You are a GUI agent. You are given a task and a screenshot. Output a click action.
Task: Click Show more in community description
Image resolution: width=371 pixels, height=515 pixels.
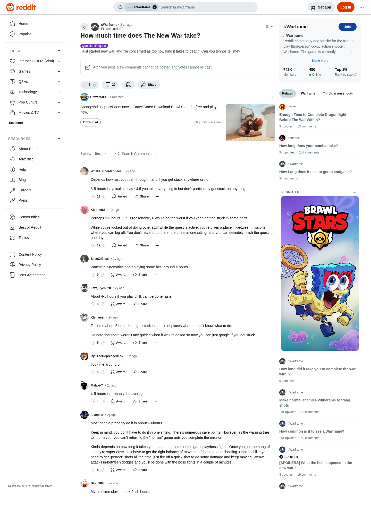tap(320, 61)
